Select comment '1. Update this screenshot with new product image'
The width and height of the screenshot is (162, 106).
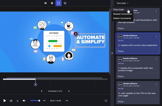[x=135, y=69]
